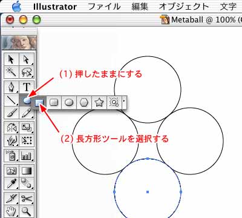Viewport: 242px width, 218px height.
Task: Click the flyout tear-off arrow
Action: [124, 101]
